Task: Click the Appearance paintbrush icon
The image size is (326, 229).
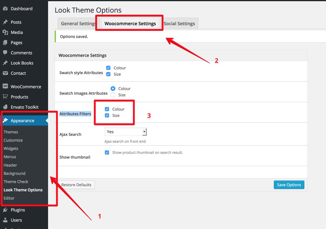Action: (x=5, y=121)
